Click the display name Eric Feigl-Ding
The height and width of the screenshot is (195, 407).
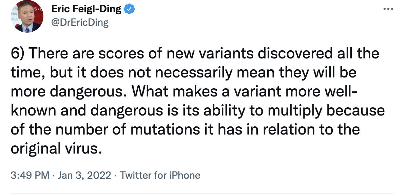[x=86, y=10]
